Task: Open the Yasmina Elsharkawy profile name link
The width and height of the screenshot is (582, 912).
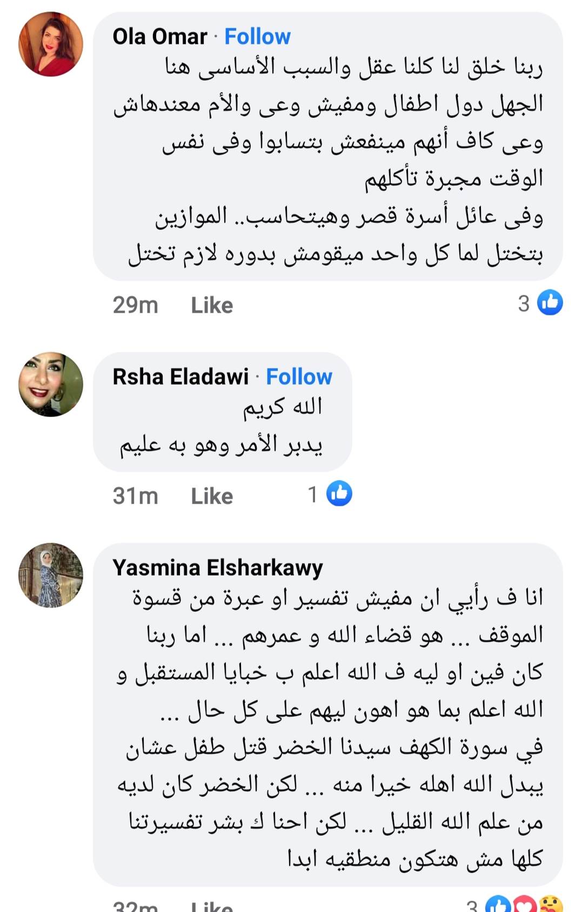Action: (217, 567)
